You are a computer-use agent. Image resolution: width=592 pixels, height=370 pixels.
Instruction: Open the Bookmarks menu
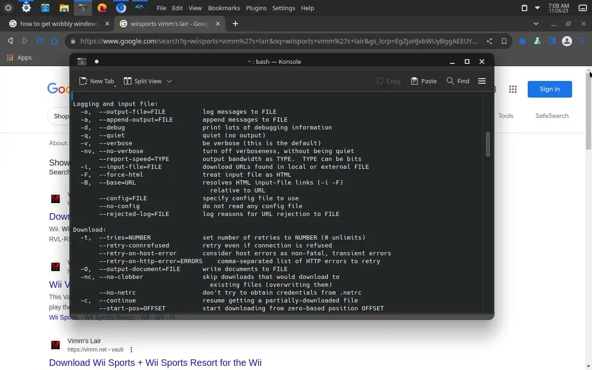(224, 8)
